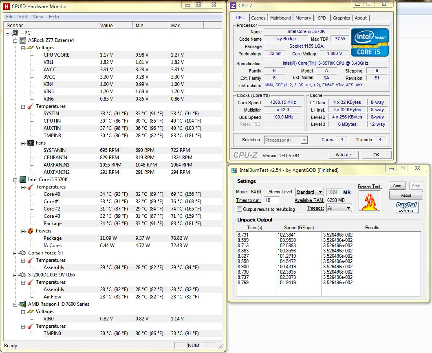Click the 4200.15 MHz Core Speed value
The image size is (432, 353).
click(x=283, y=102)
